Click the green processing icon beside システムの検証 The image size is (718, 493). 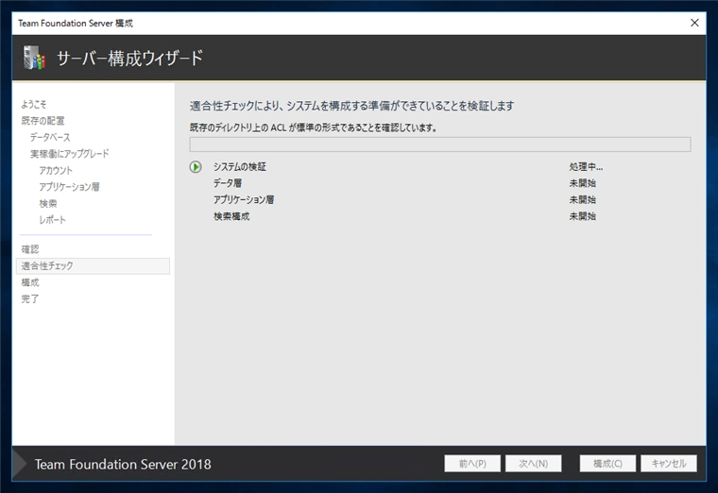(196, 167)
